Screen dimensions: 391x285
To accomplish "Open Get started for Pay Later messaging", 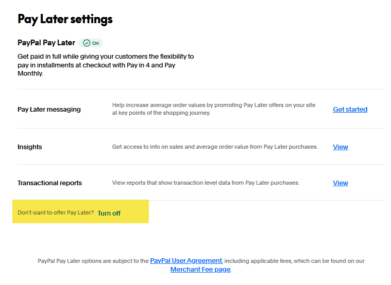I will tap(350, 110).
